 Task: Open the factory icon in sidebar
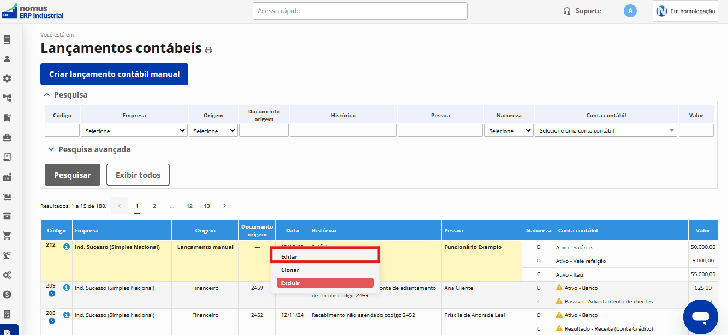(x=7, y=177)
